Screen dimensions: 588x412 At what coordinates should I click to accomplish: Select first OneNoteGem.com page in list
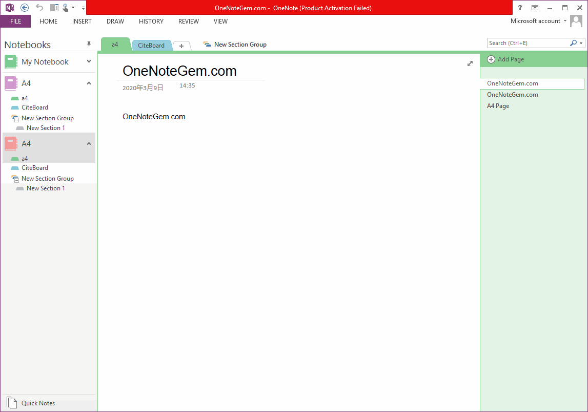point(532,83)
